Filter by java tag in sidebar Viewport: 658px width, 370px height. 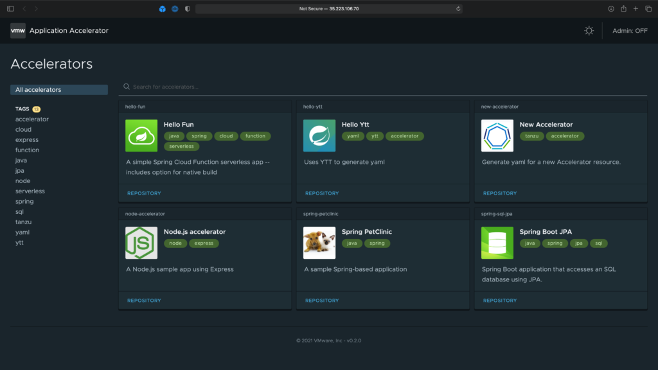click(21, 160)
